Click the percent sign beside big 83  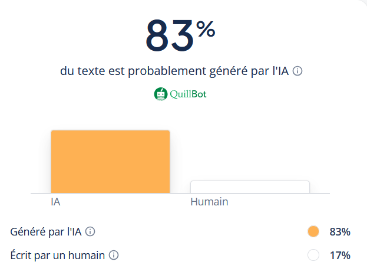point(206,28)
